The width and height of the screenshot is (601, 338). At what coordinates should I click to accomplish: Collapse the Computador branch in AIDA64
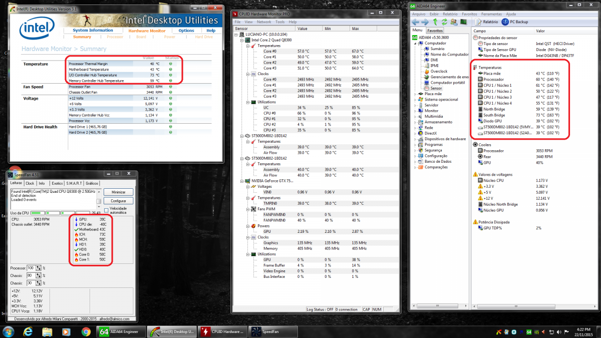coord(415,43)
